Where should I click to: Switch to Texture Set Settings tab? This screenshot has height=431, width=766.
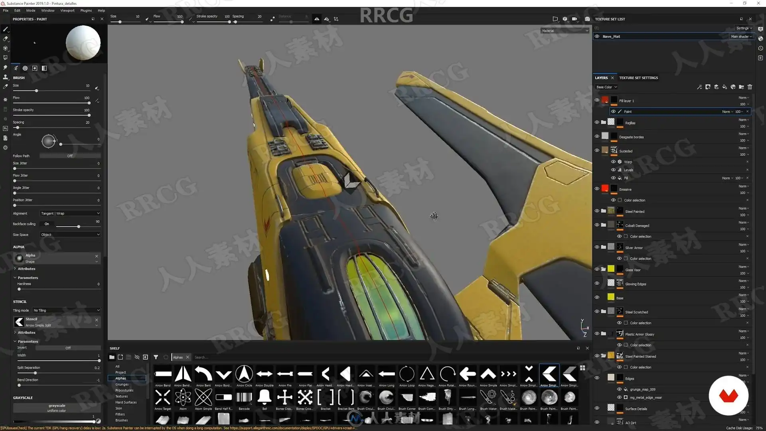coord(638,78)
